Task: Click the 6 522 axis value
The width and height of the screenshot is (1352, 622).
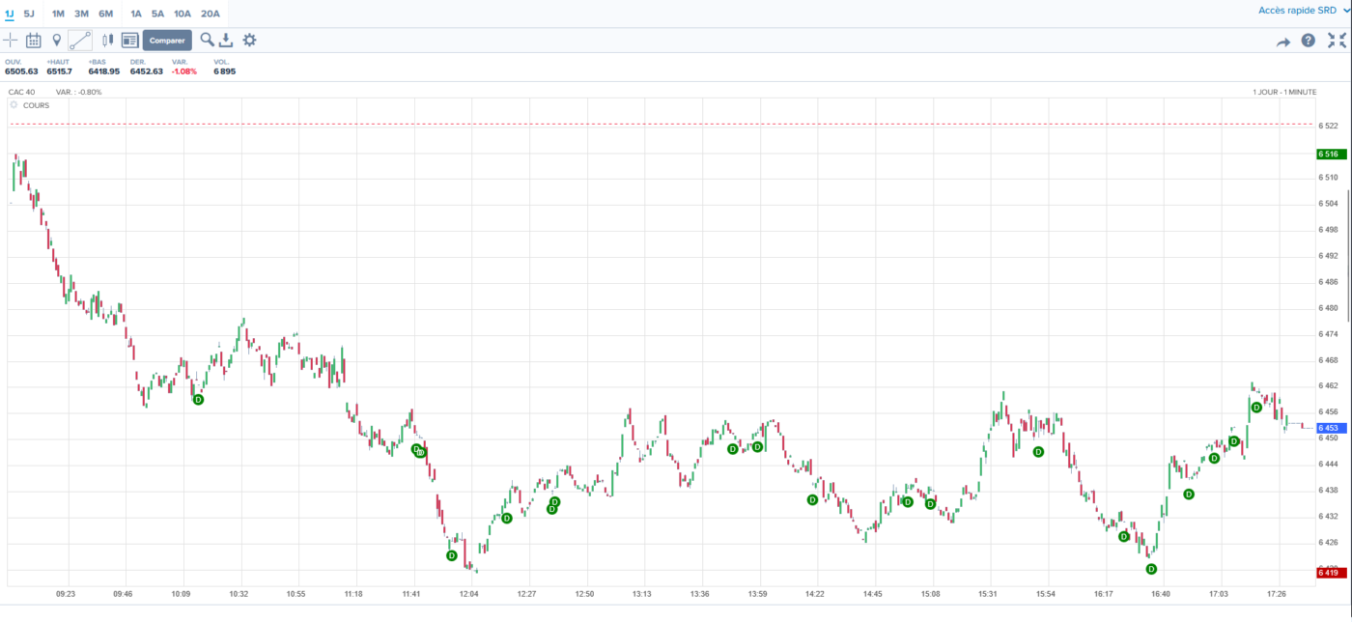Action: 1328,126
